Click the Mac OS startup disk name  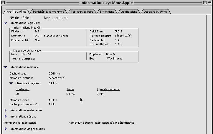[x=27, y=54]
